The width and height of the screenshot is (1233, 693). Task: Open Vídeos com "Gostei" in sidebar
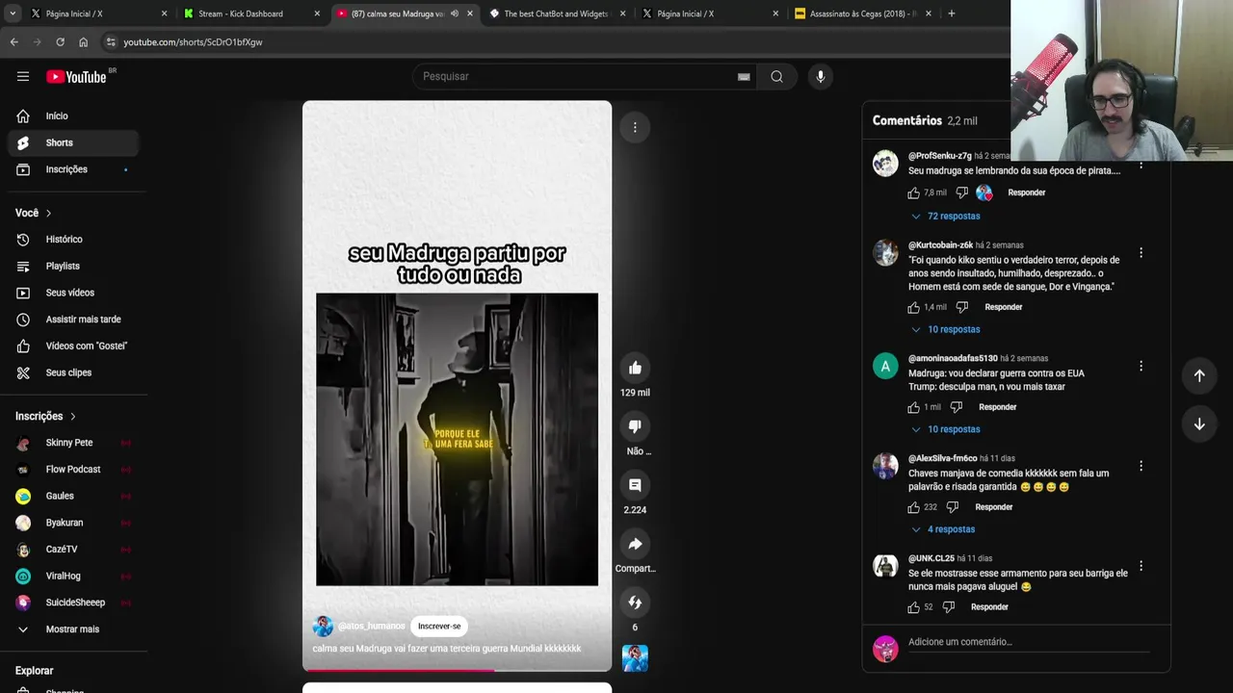73,346
